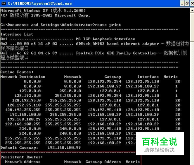Click metric 1 in the 128.192.0.0 row
The height and width of the screenshot is (165, 194).
pyautogui.click(x=177, y=96)
